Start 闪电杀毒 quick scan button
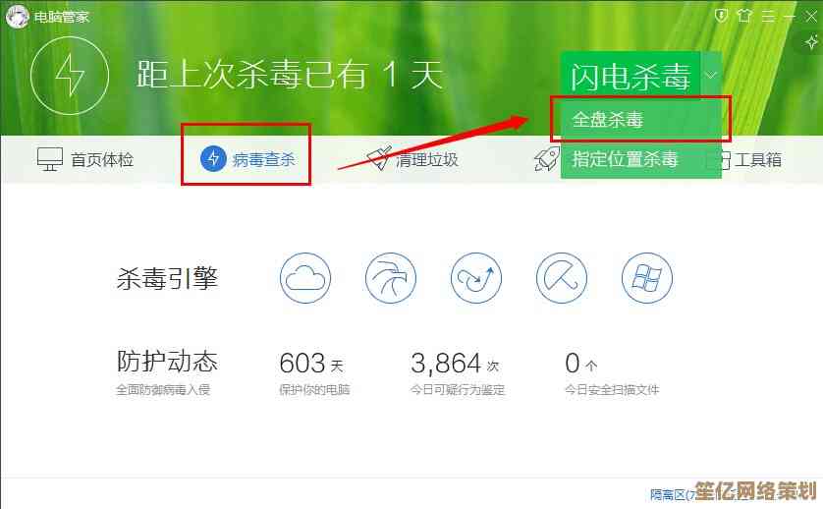This screenshot has height=509, width=823. [x=630, y=76]
